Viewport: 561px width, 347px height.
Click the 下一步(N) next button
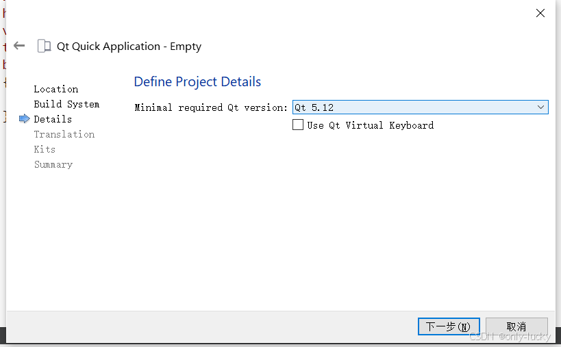449,326
